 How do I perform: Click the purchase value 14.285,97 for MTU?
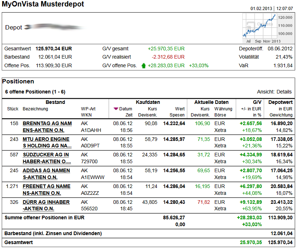(x=174, y=139)
